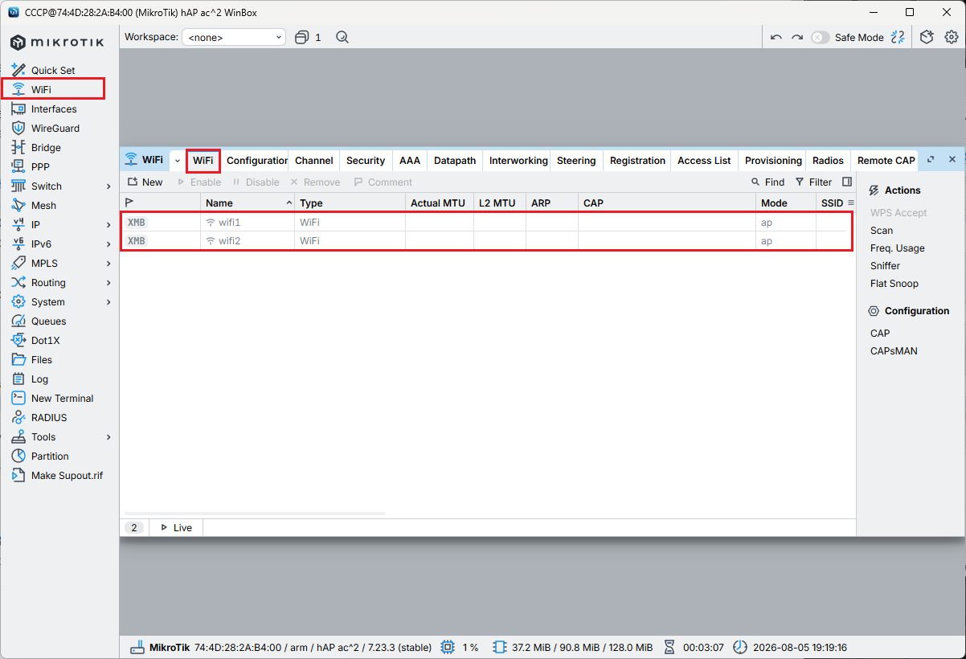This screenshot has height=659, width=966.
Task: Select the wifi1 row
Action: click(x=487, y=222)
